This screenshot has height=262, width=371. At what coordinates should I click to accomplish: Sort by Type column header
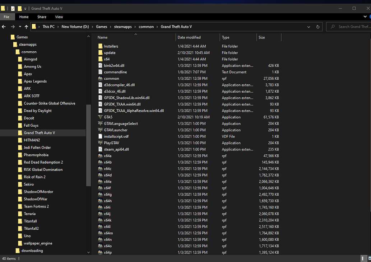[x=238, y=37]
